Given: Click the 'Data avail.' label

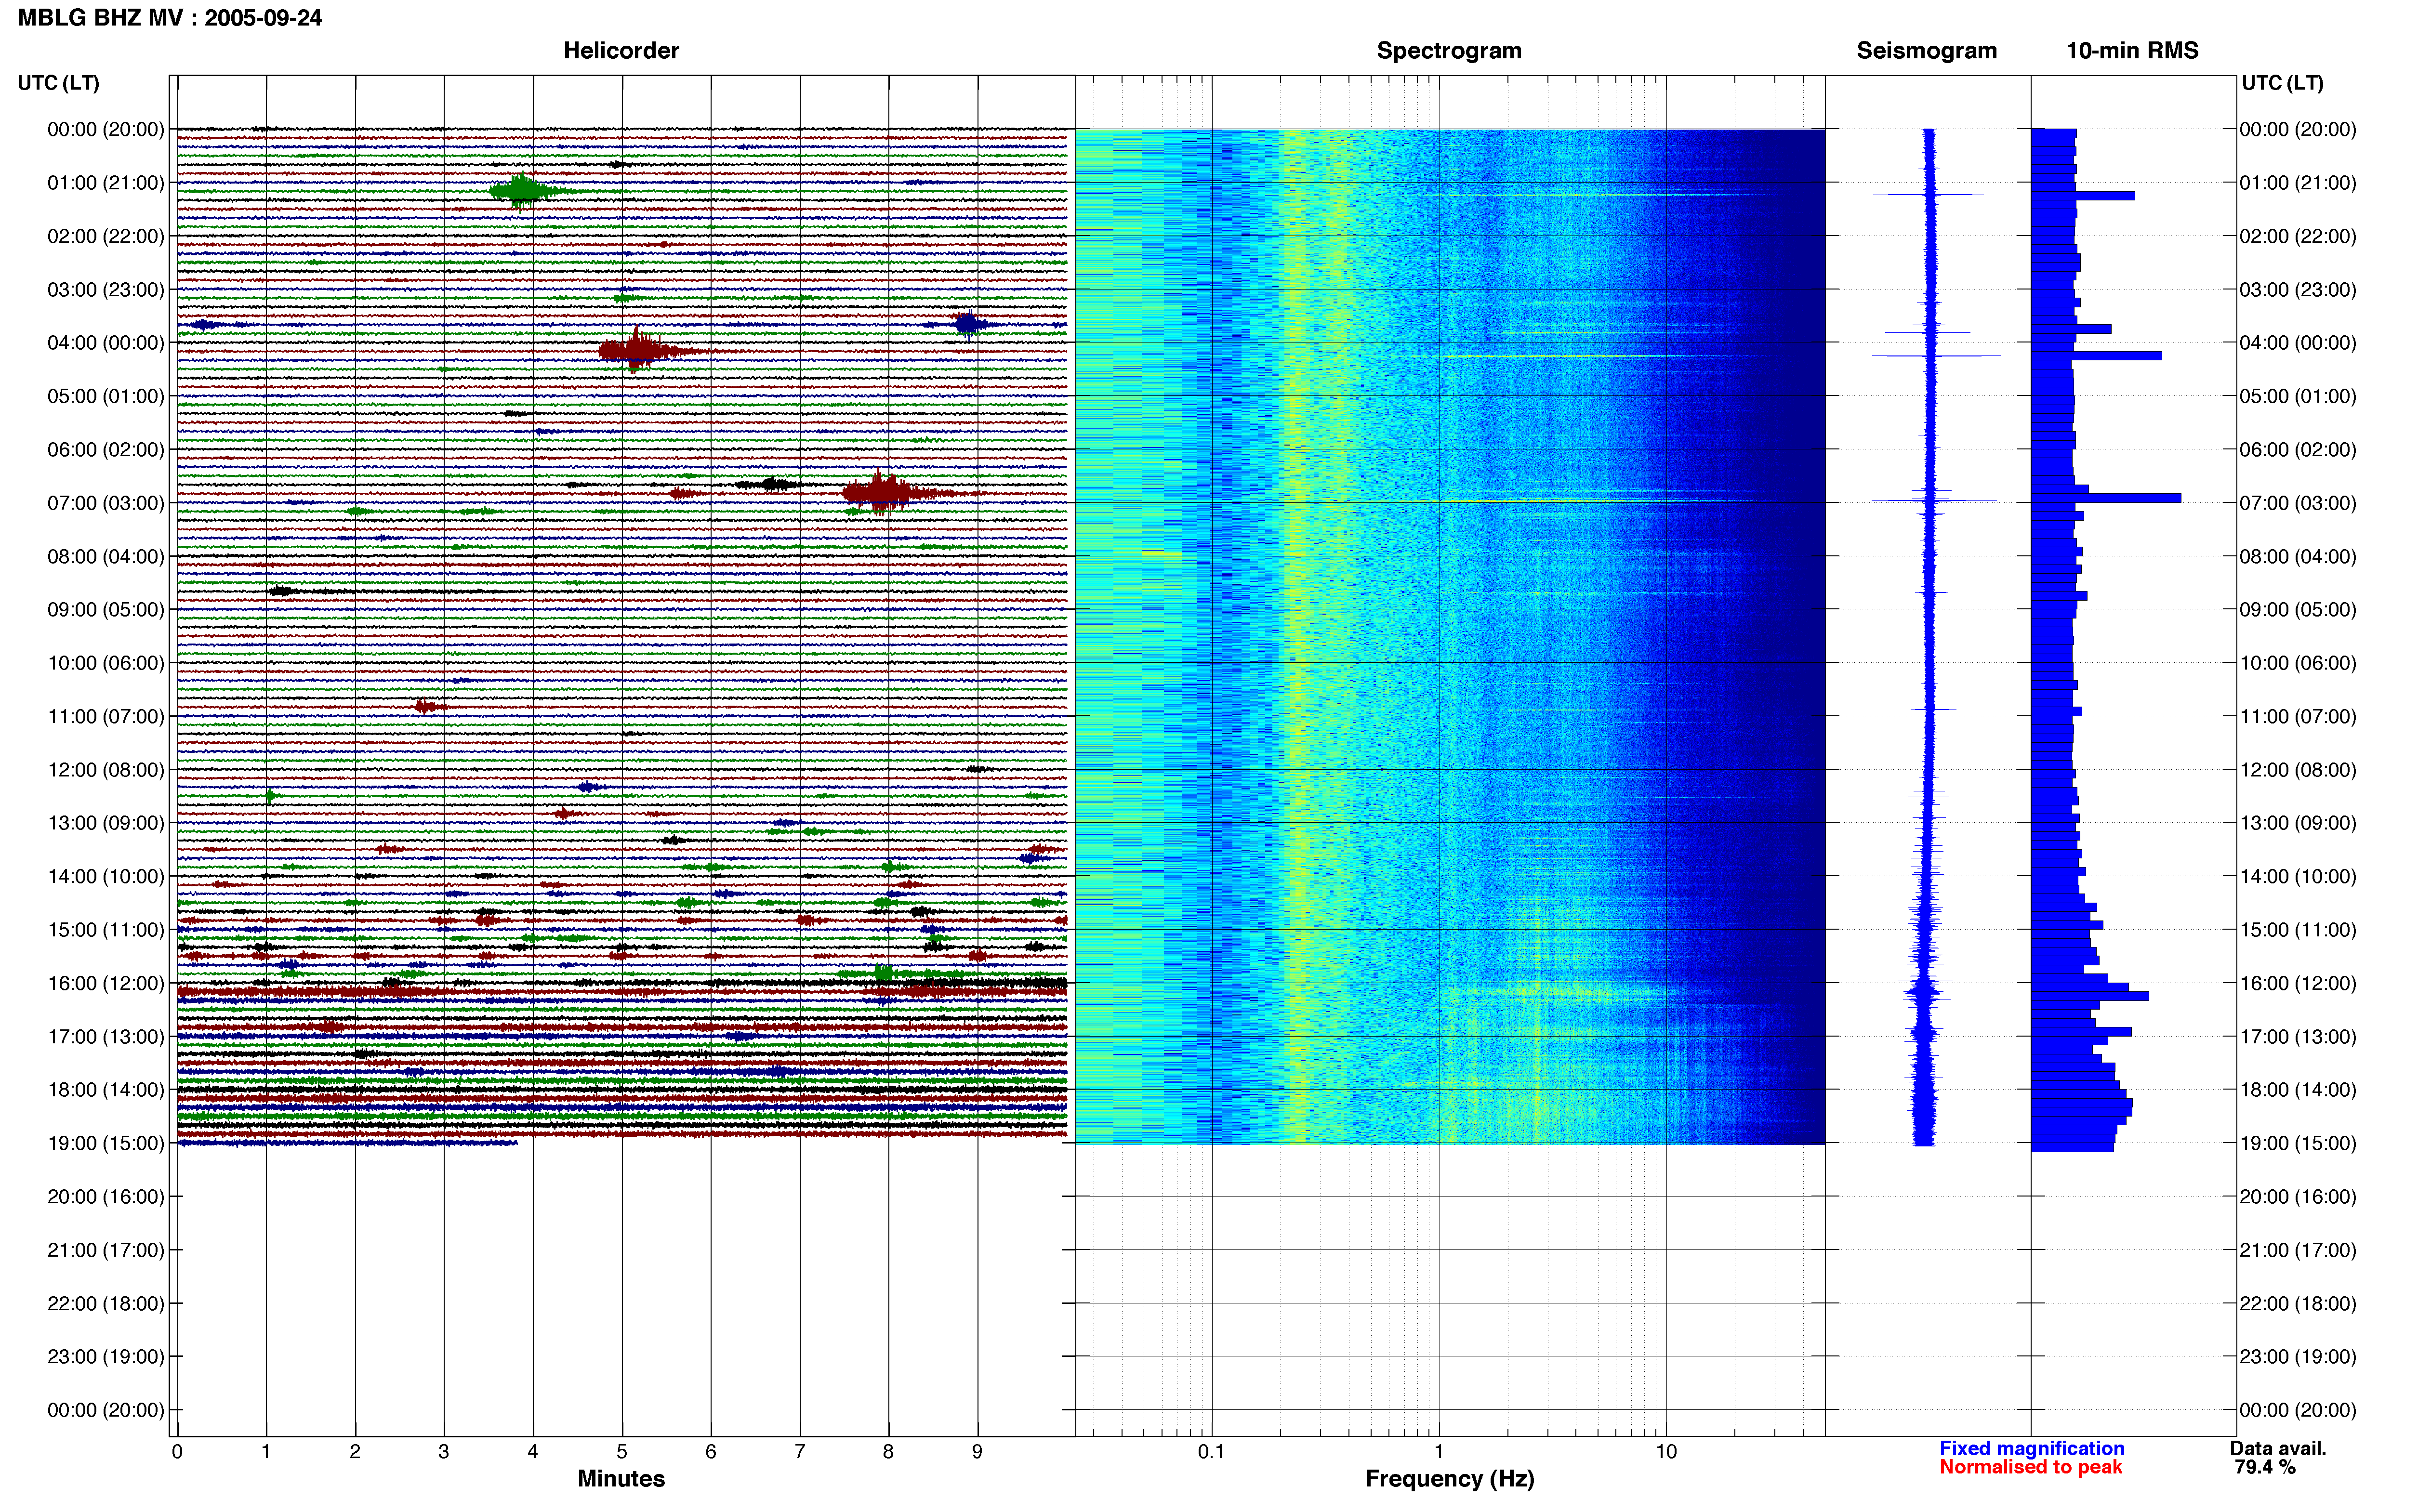Looking at the screenshot, I should coord(2278,1448).
